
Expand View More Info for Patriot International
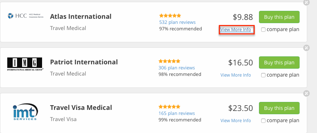(235, 75)
